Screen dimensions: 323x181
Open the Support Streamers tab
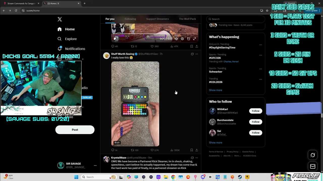tap(157, 19)
